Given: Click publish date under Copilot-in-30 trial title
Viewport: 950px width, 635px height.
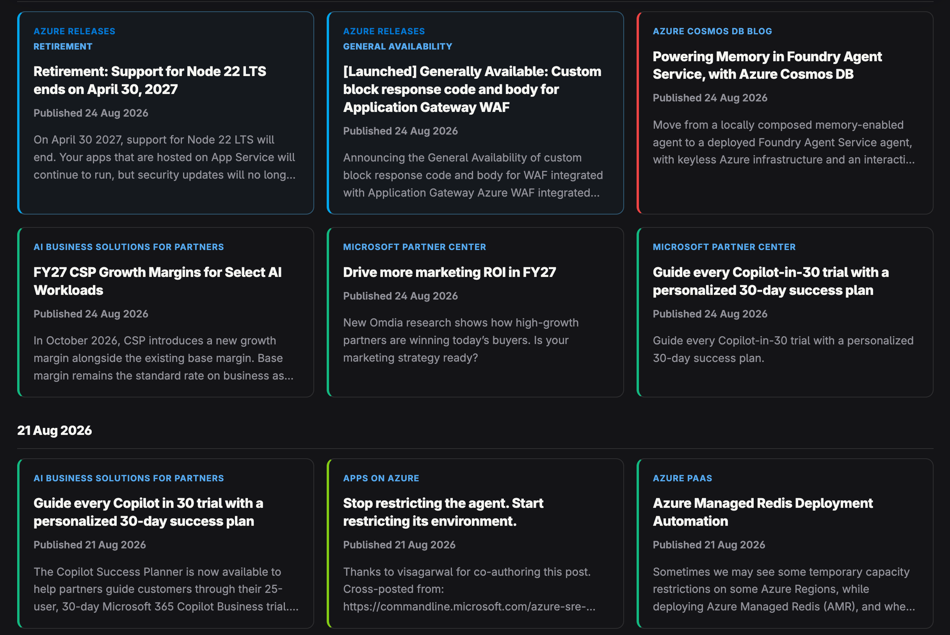Looking at the screenshot, I should pyautogui.click(x=710, y=314).
